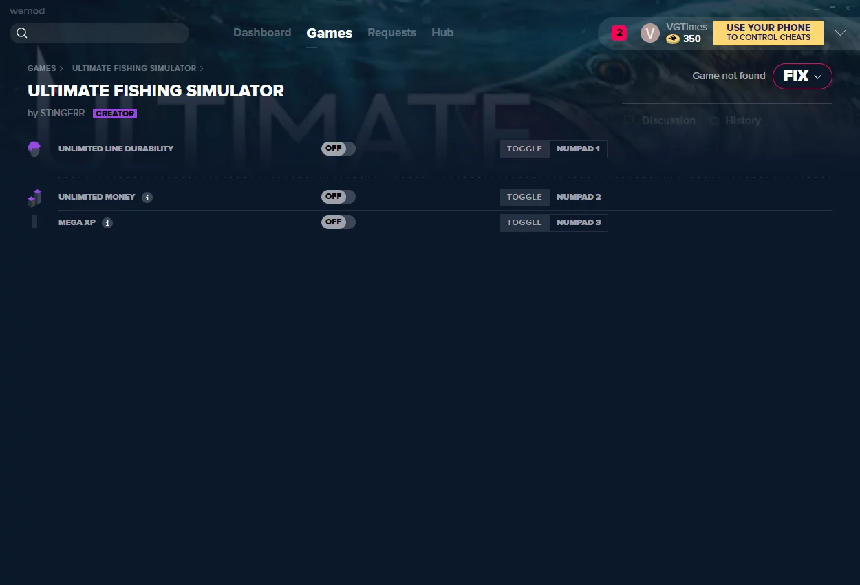Click the wemod logo text
This screenshot has height=585, width=860.
[27, 11]
